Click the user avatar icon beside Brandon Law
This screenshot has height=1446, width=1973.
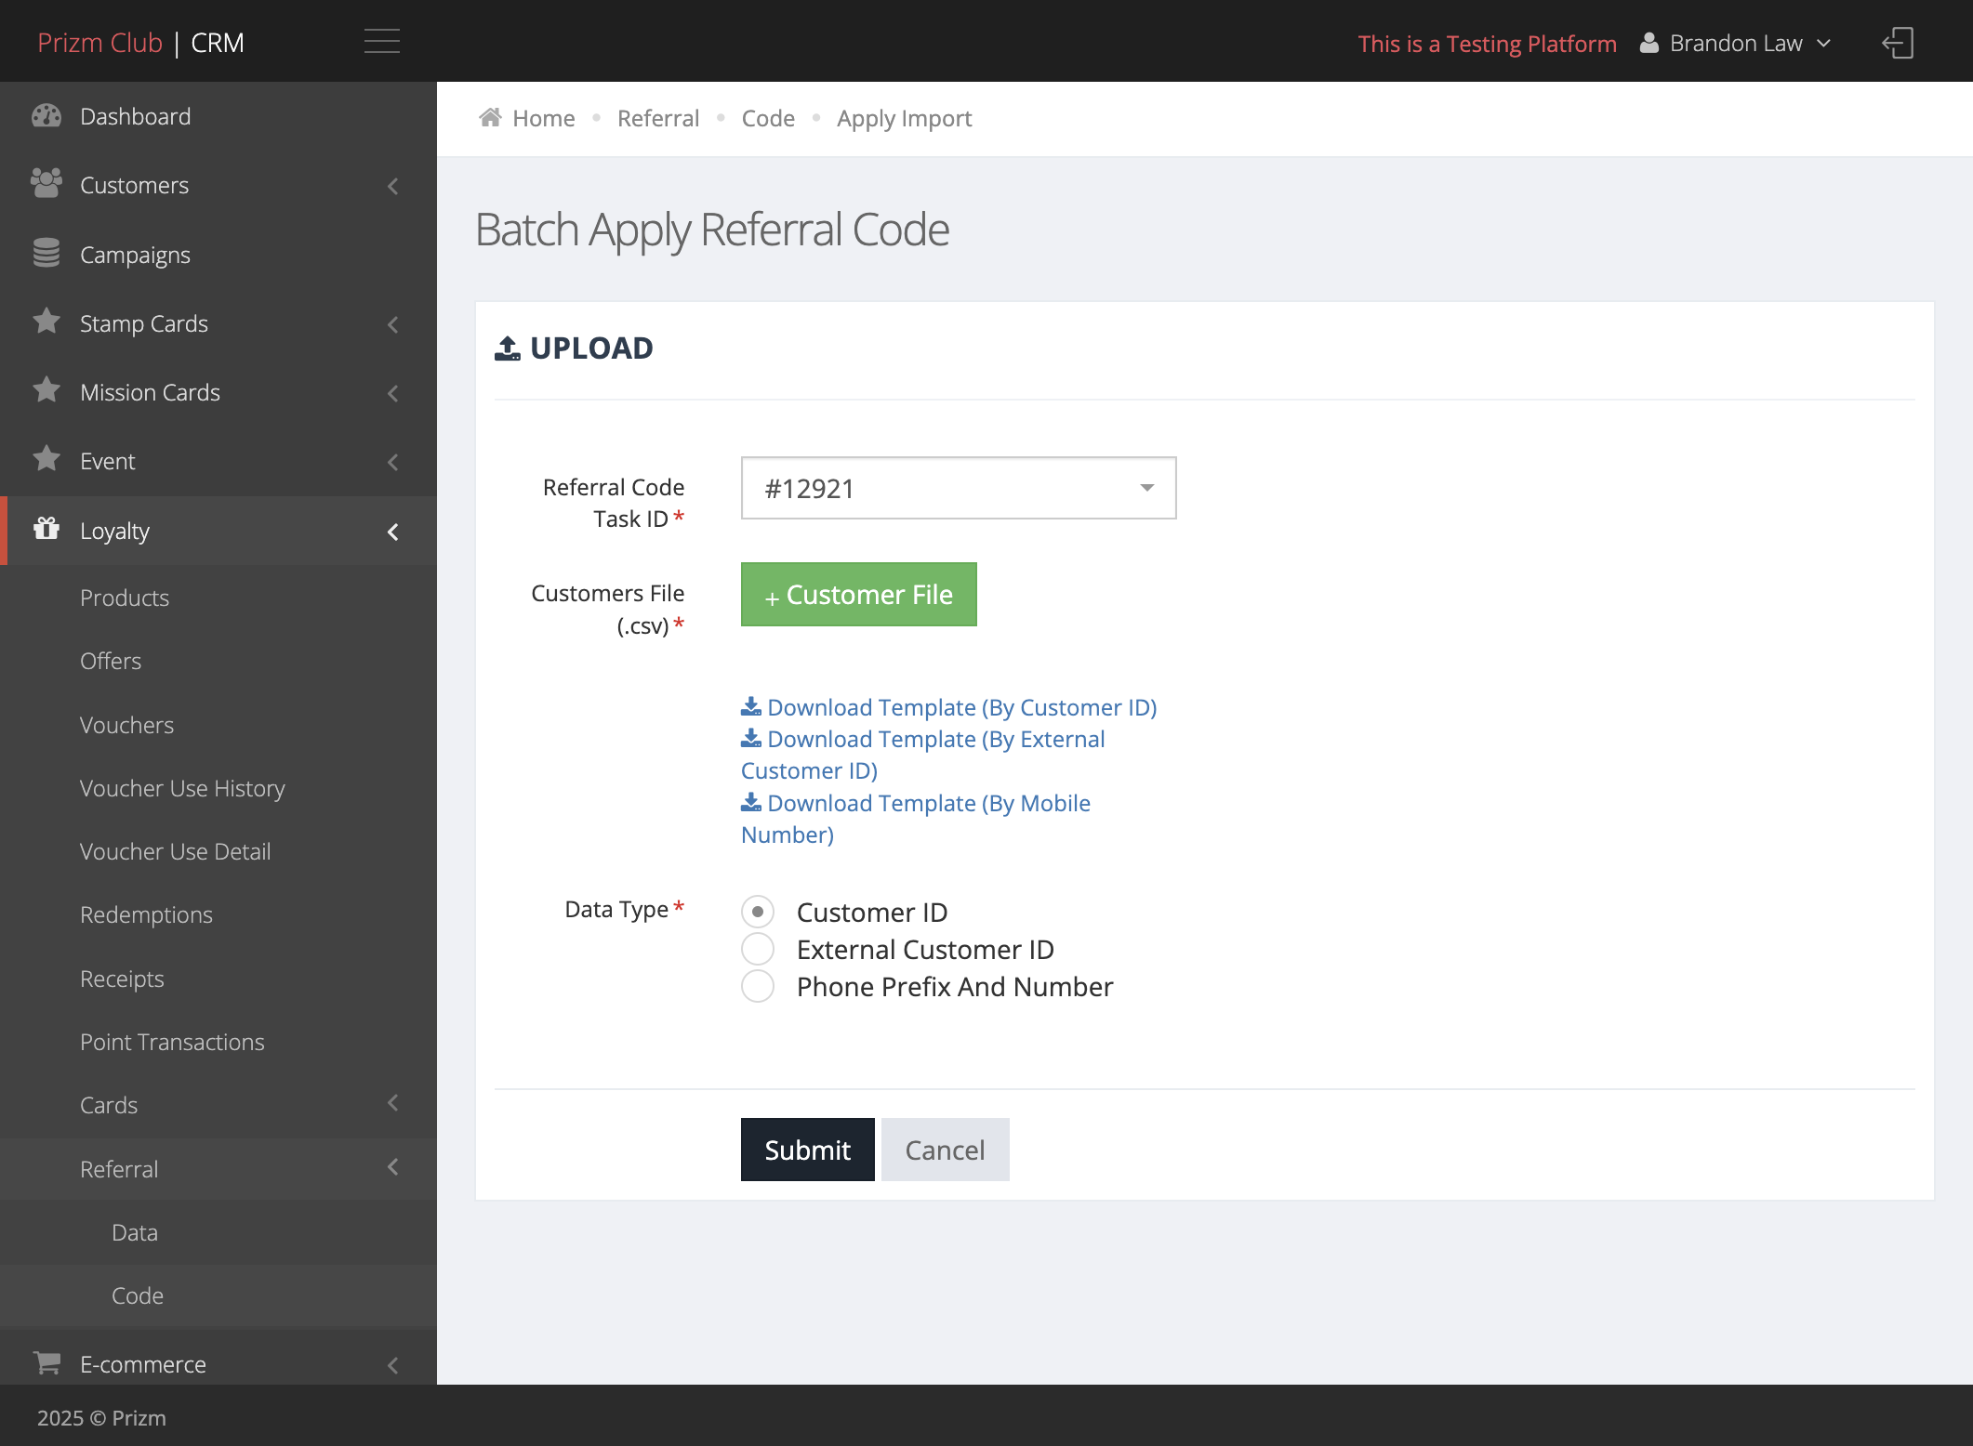coord(1649,43)
